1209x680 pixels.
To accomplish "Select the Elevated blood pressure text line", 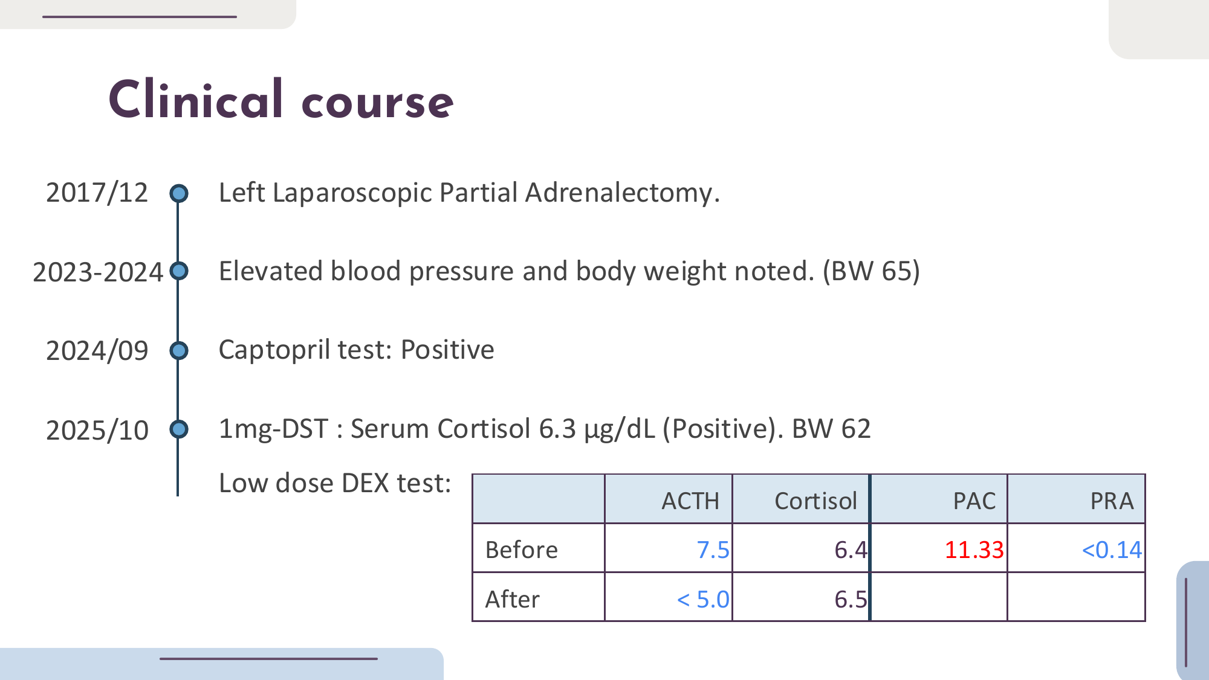I will (569, 271).
